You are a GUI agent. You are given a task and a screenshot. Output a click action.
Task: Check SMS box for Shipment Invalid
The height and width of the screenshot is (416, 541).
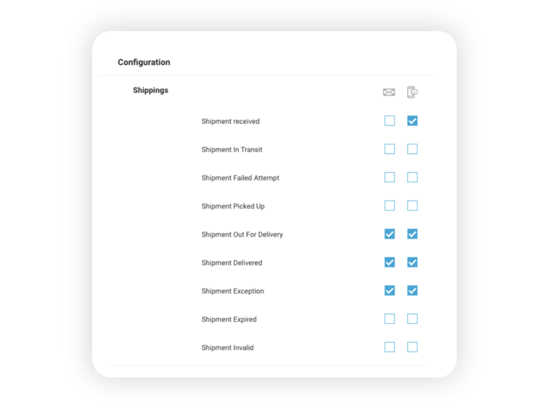tap(412, 347)
